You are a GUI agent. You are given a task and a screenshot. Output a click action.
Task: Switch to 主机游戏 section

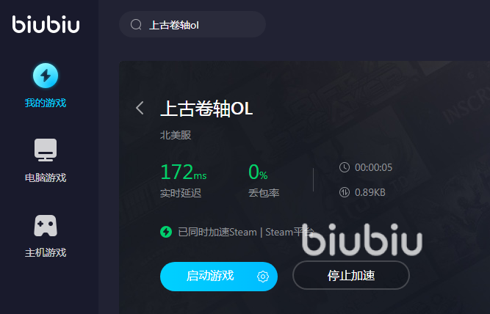click(46, 252)
